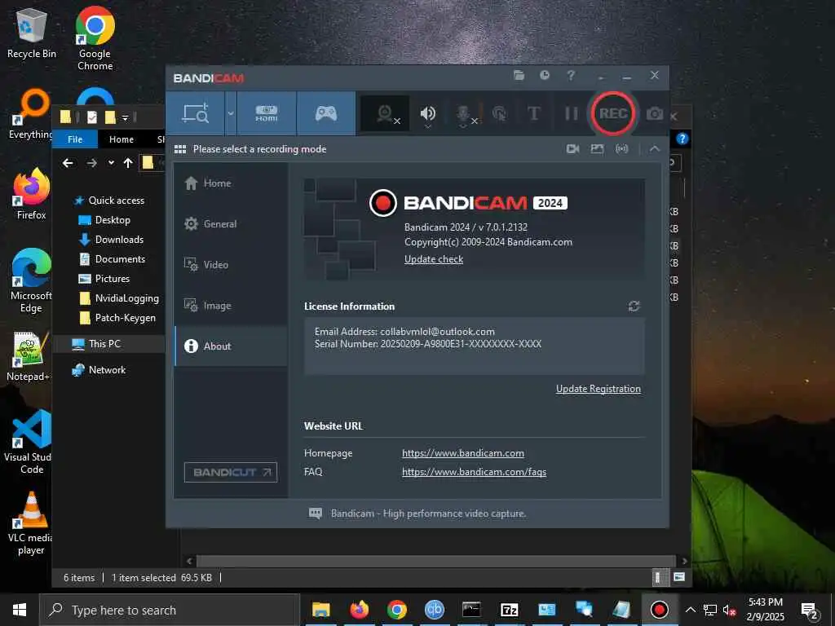Select game recording mode gamepad icon
This screenshot has width=835, height=626.
pos(326,113)
